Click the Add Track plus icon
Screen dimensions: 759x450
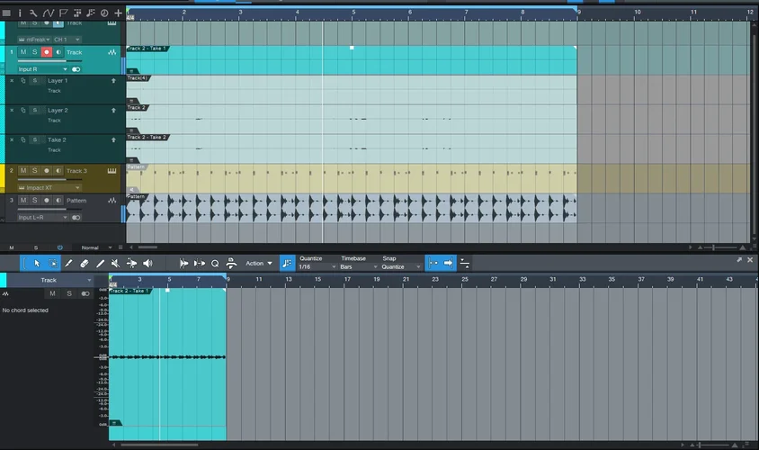[x=118, y=13]
